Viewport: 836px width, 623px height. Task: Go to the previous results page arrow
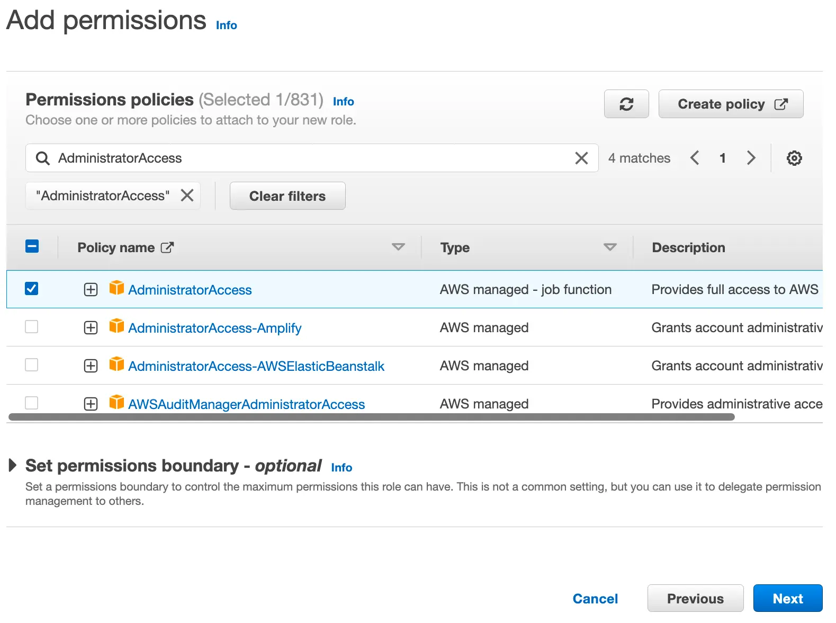695,158
